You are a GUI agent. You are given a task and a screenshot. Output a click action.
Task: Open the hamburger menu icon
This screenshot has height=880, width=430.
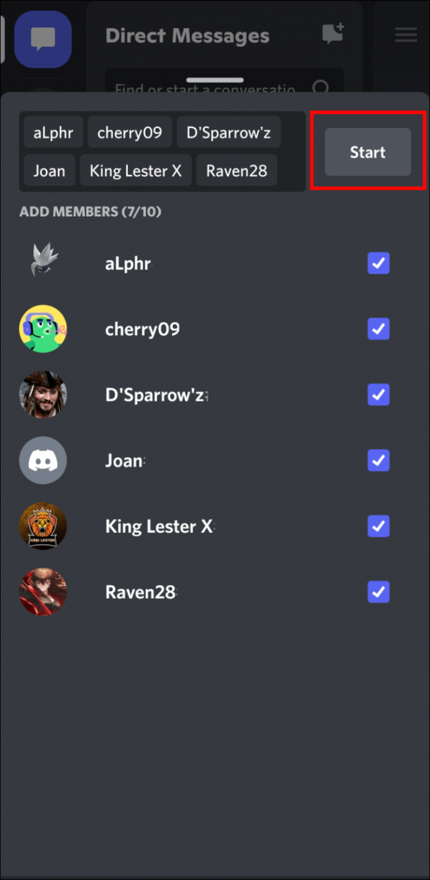[406, 34]
